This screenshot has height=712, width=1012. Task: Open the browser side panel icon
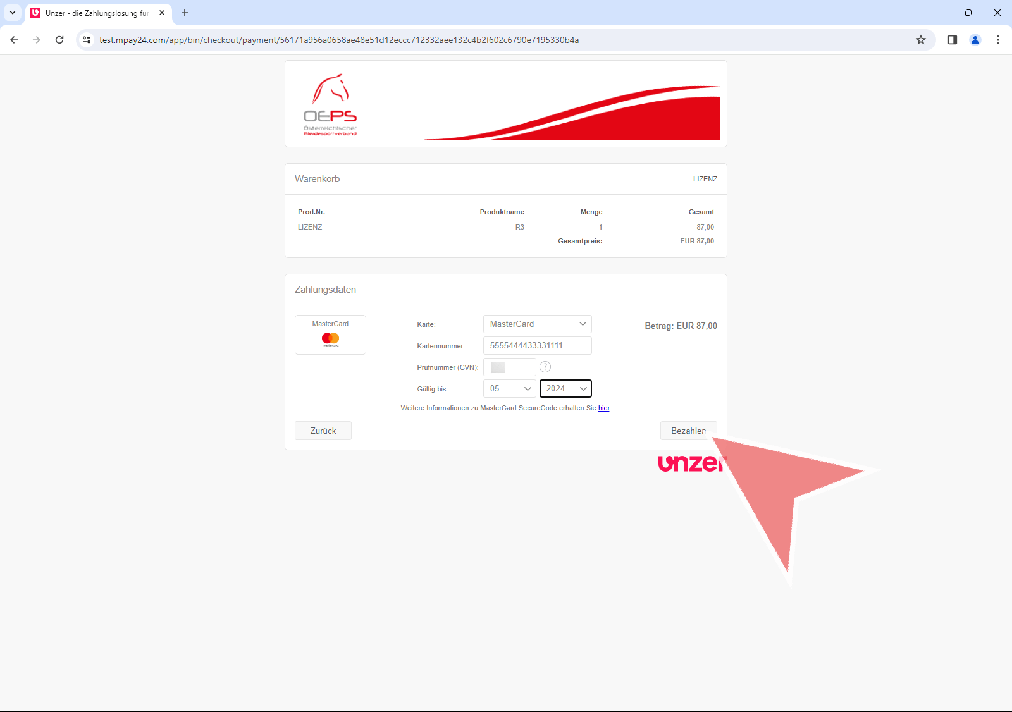(952, 40)
